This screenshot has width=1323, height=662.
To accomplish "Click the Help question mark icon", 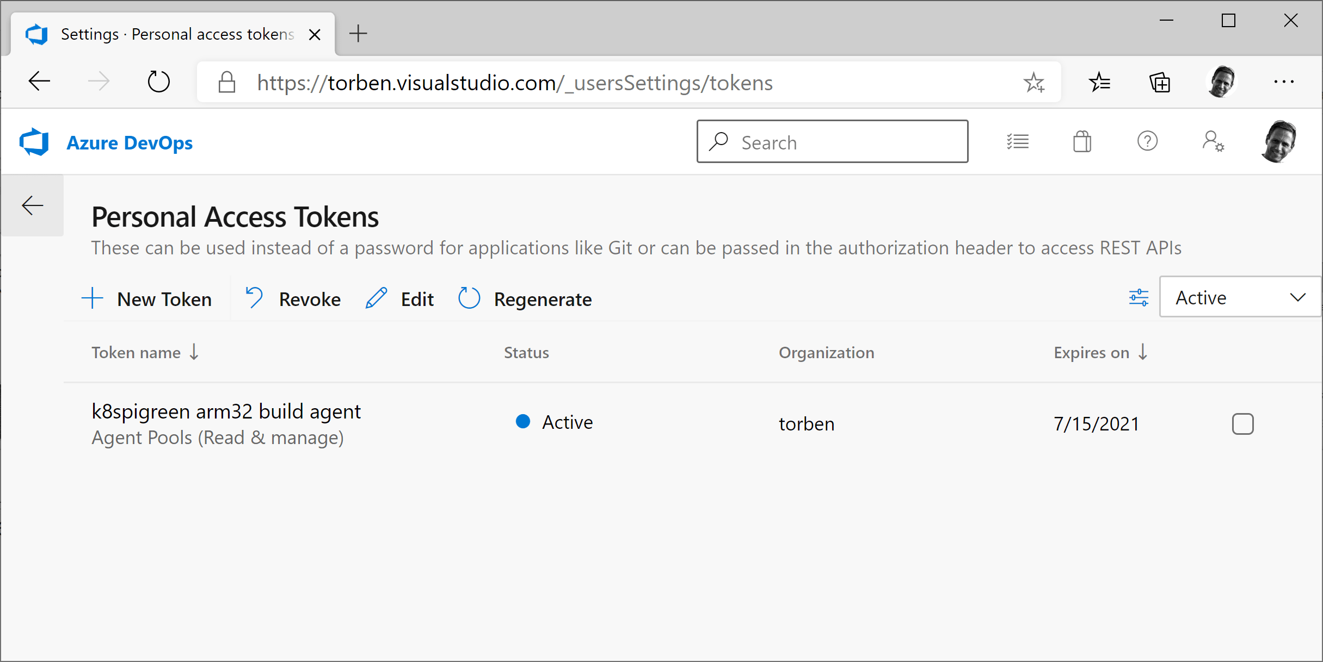I will 1147,142.
